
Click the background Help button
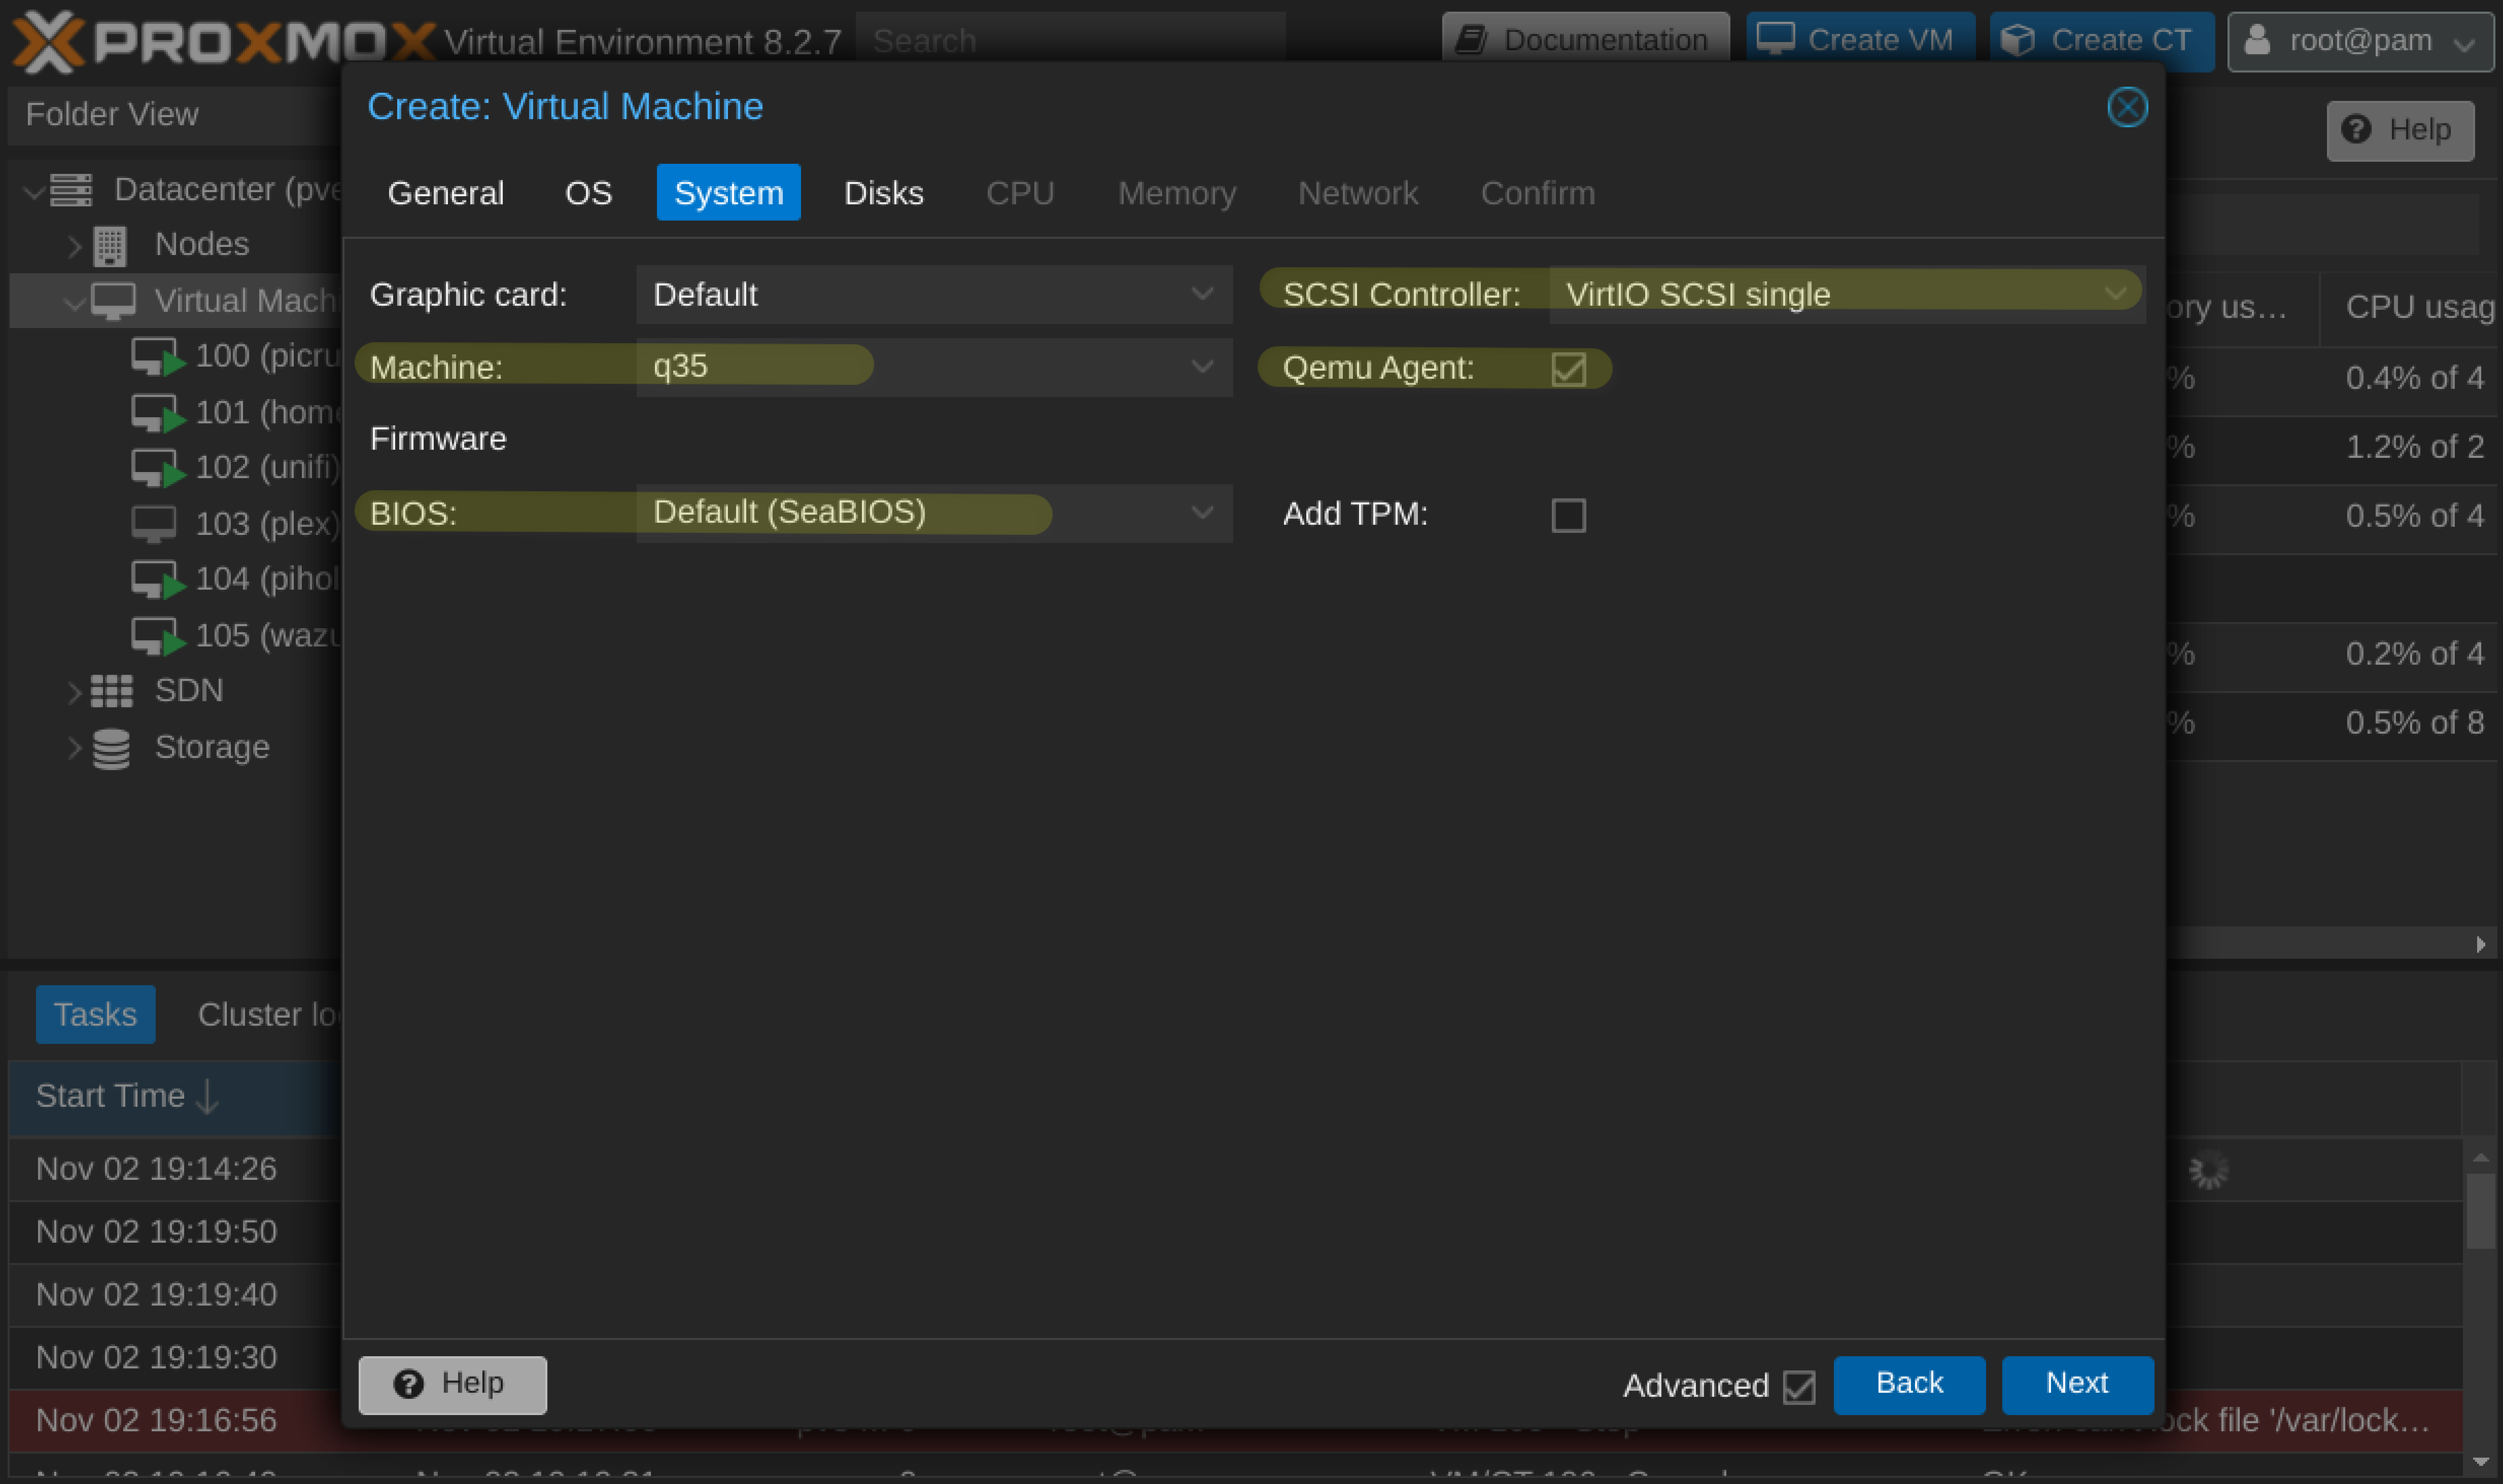(x=2400, y=130)
